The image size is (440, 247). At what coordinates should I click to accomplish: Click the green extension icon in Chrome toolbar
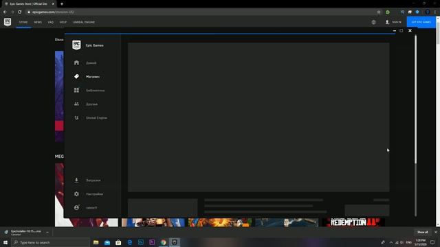[388, 12]
